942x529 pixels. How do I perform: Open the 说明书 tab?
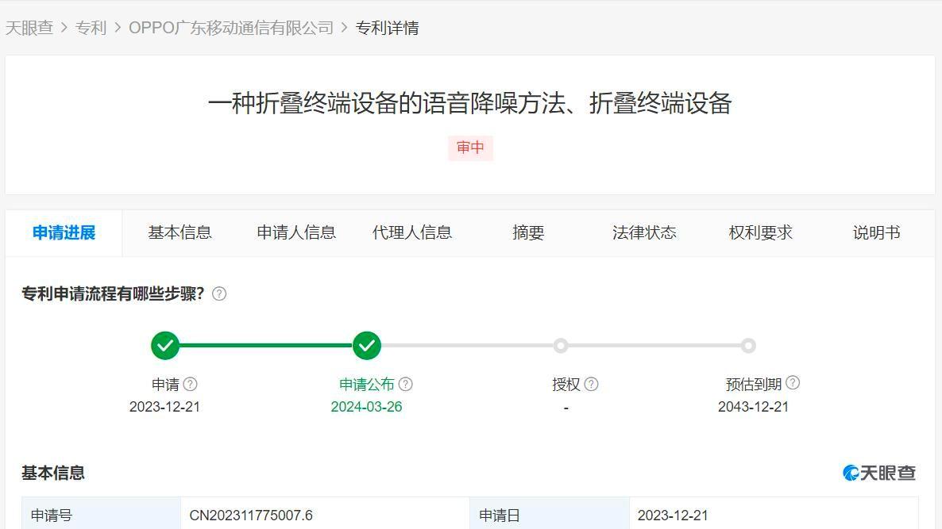pos(877,232)
